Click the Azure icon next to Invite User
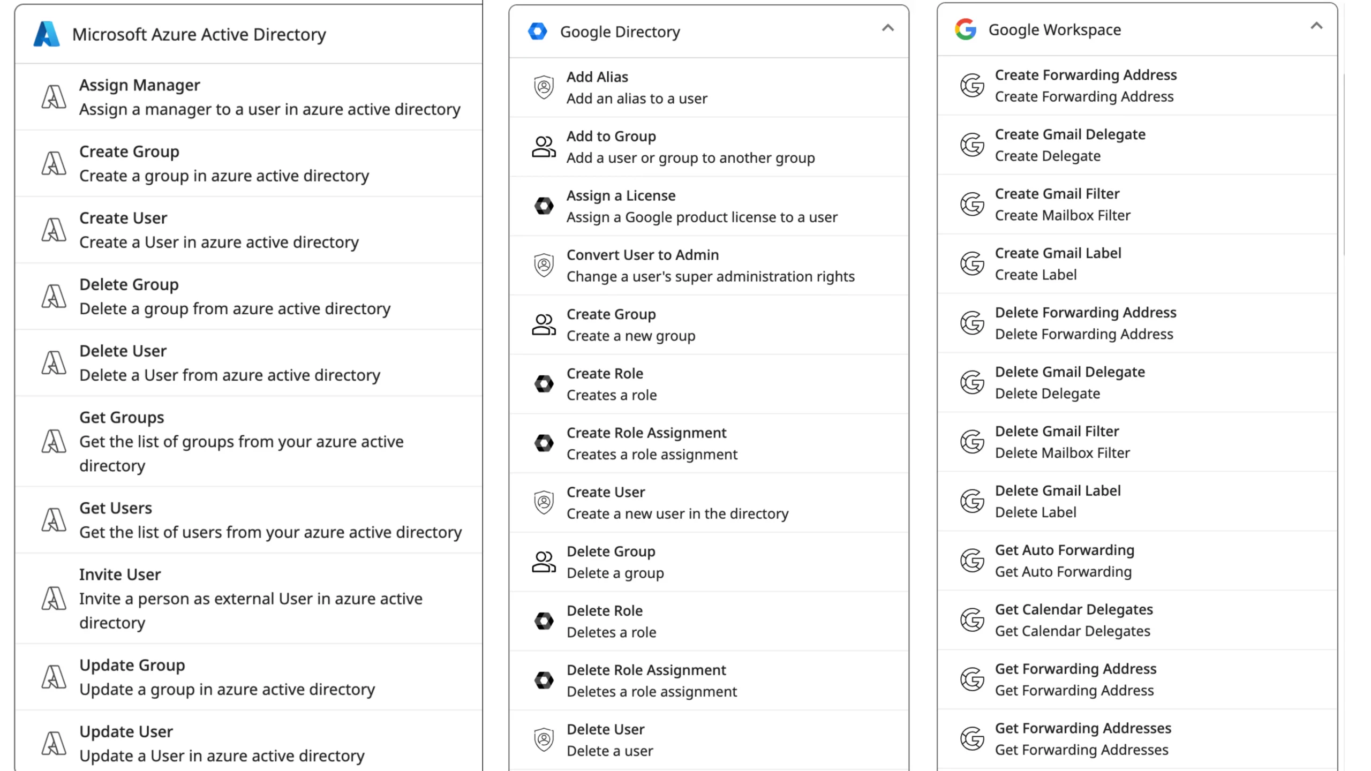The width and height of the screenshot is (1371, 771). [x=54, y=598]
